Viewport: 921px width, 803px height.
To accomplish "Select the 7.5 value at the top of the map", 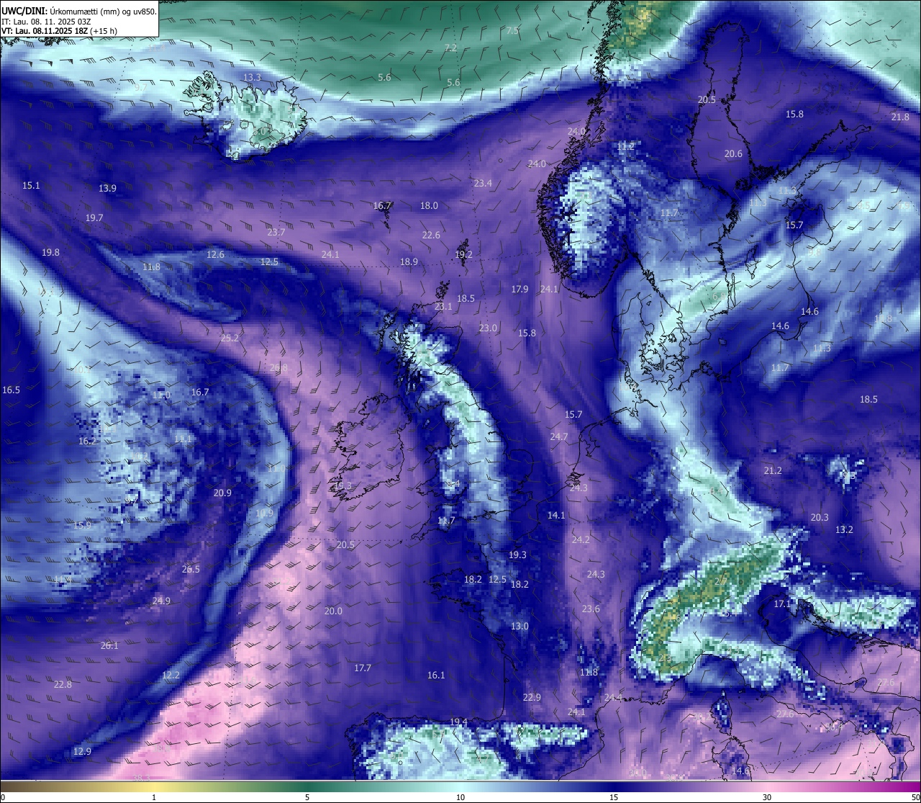I will [512, 30].
